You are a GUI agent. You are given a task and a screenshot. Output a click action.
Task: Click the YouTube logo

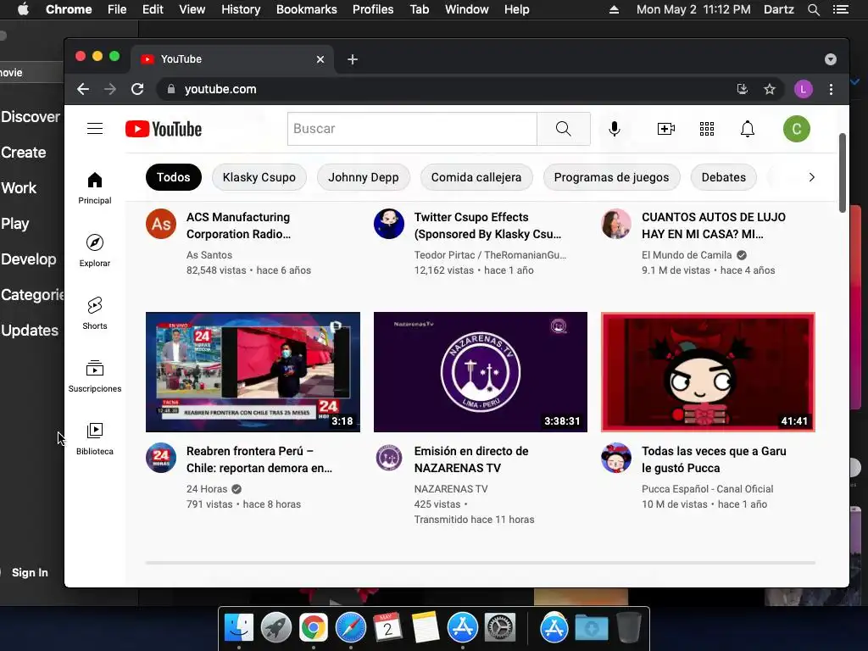click(x=164, y=129)
